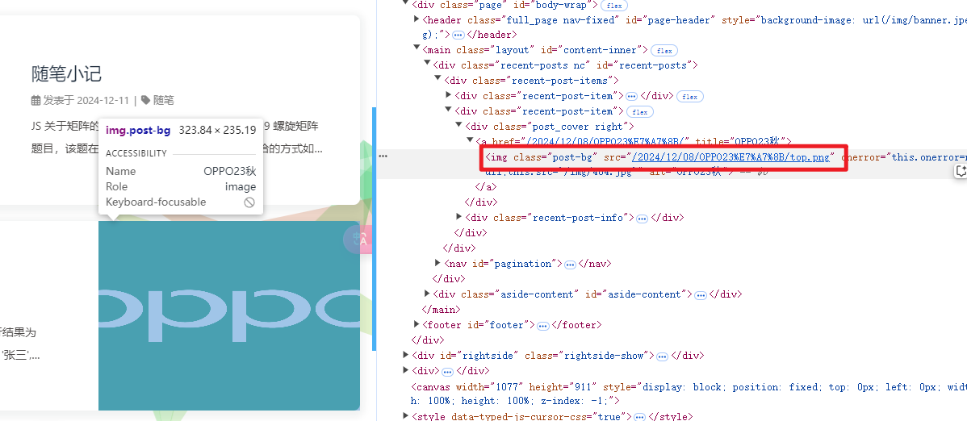Image resolution: width=967 pixels, height=421 pixels.
Task: Expand ellipsis in the aside-content div
Action: 700,295
